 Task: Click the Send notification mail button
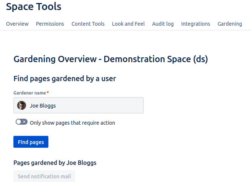click(44, 176)
